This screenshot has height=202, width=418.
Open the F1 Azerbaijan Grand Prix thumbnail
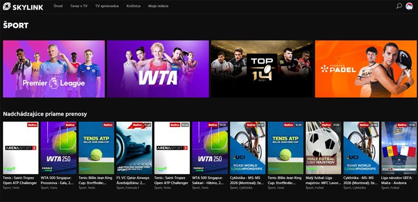click(134, 148)
